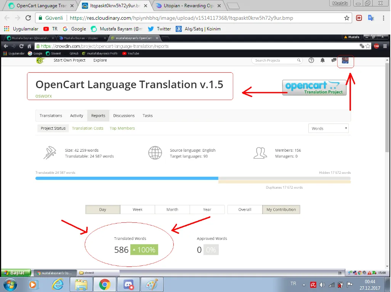The image size is (391, 292).
Task: Open the Crowdin help question icon
Action: 311,60
